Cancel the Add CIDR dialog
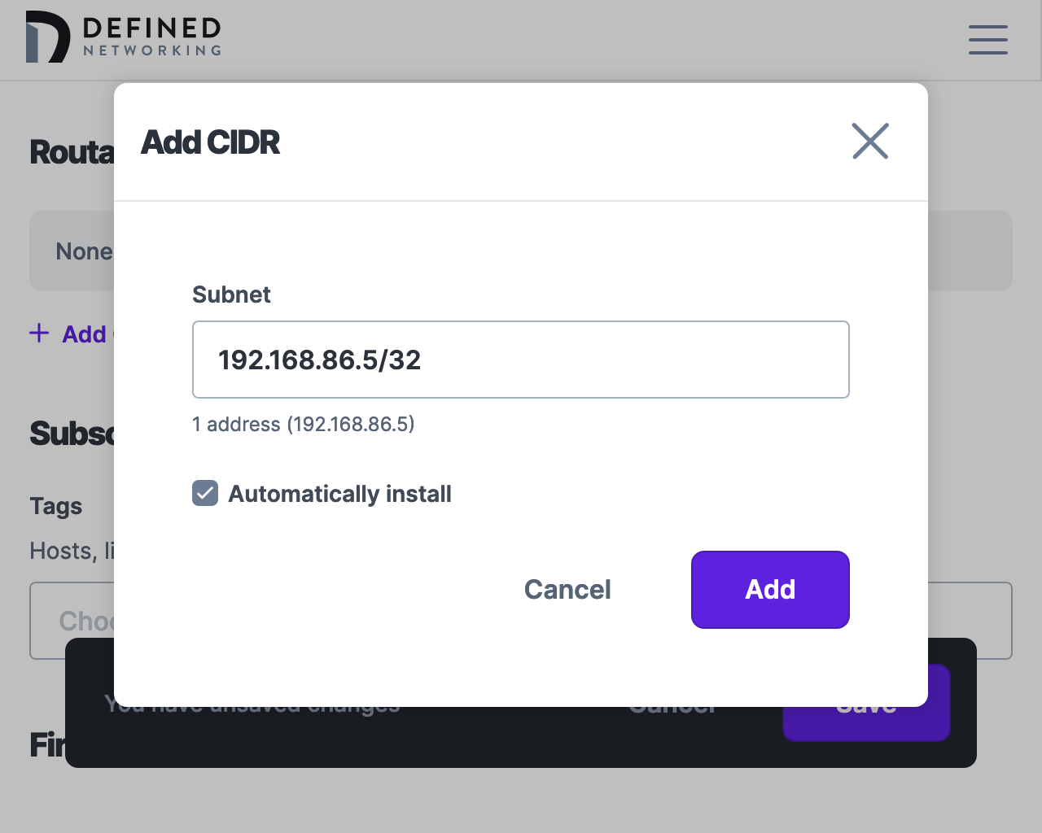 pos(567,589)
